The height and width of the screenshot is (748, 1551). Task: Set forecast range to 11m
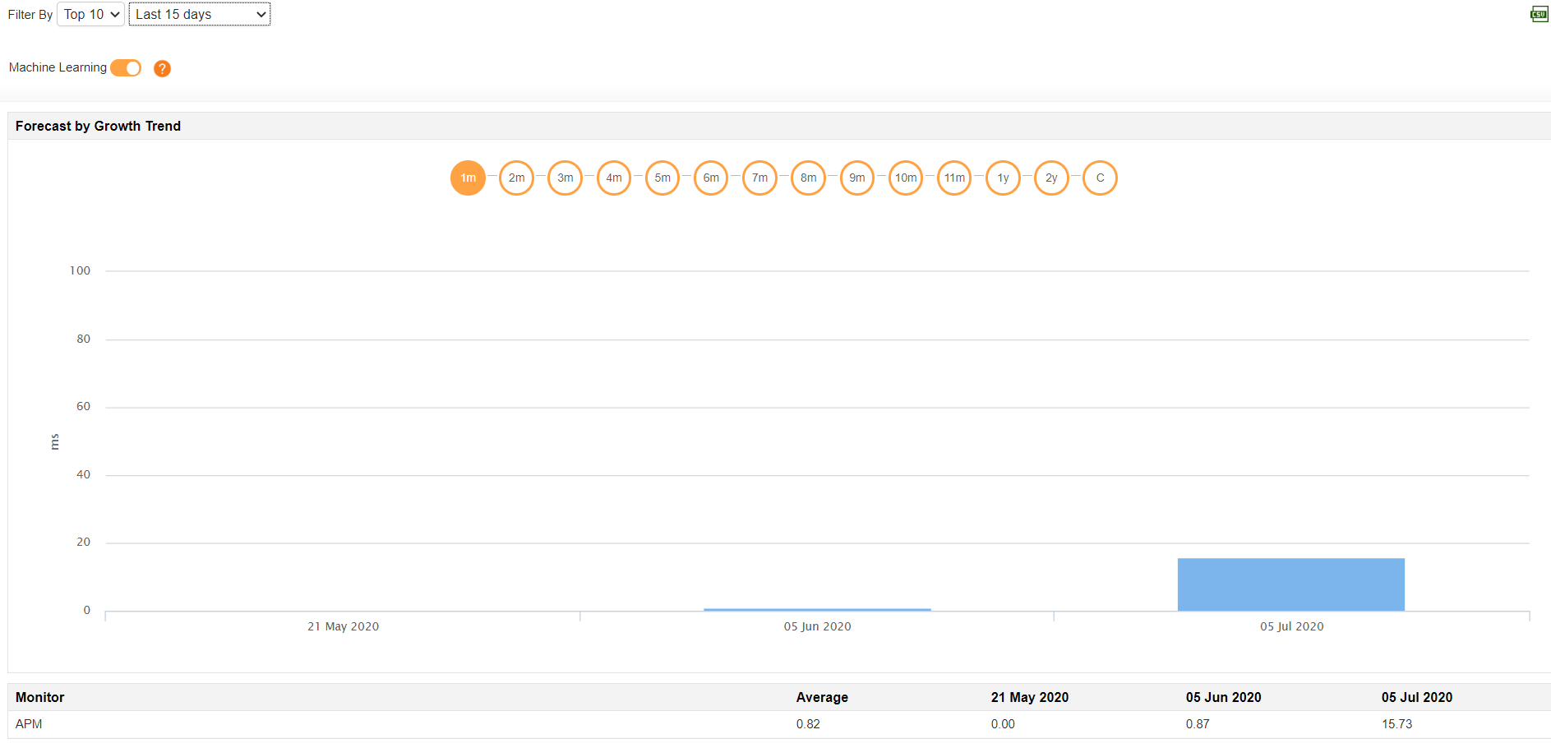coord(954,178)
